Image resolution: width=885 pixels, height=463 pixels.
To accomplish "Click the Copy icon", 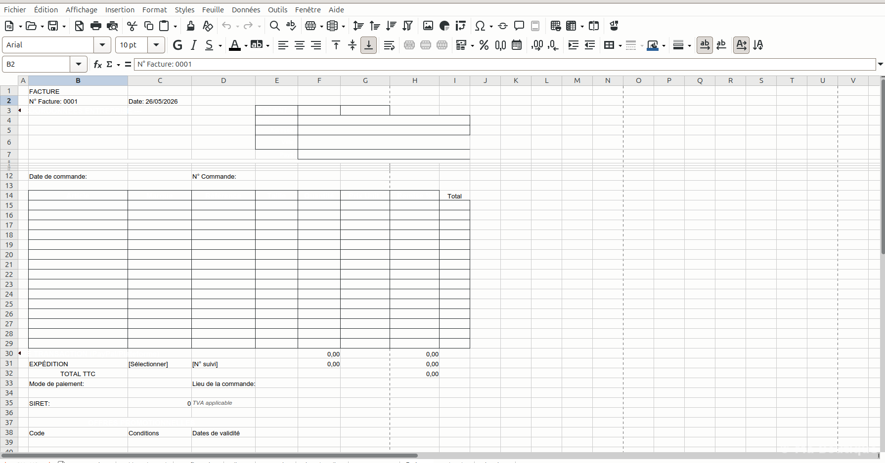I will [x=149, y=26].
